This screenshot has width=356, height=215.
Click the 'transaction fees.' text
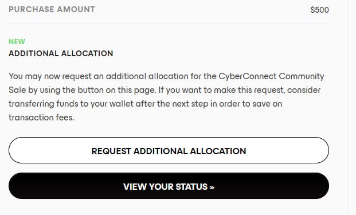[x=41, y=118]
